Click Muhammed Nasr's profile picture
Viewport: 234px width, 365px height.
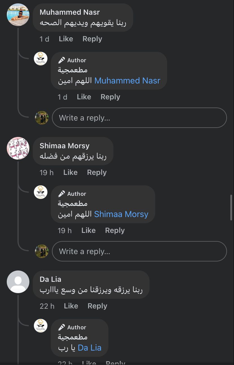point(18,15)
